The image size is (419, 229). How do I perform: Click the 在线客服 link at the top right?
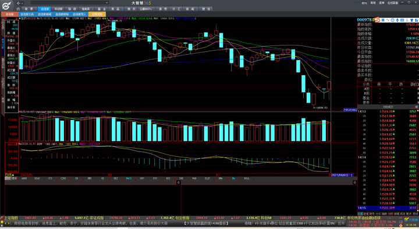click(393, 3)
